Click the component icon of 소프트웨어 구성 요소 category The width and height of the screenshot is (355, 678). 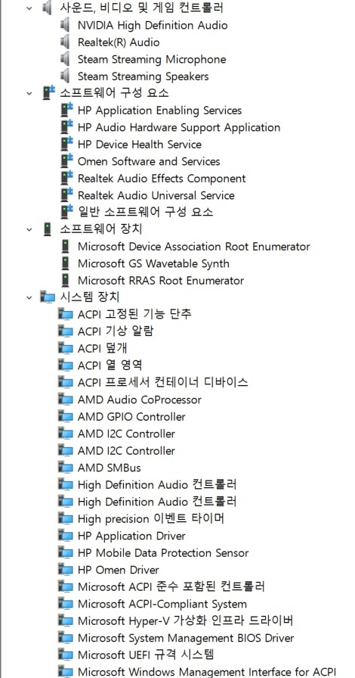(48, 92)
